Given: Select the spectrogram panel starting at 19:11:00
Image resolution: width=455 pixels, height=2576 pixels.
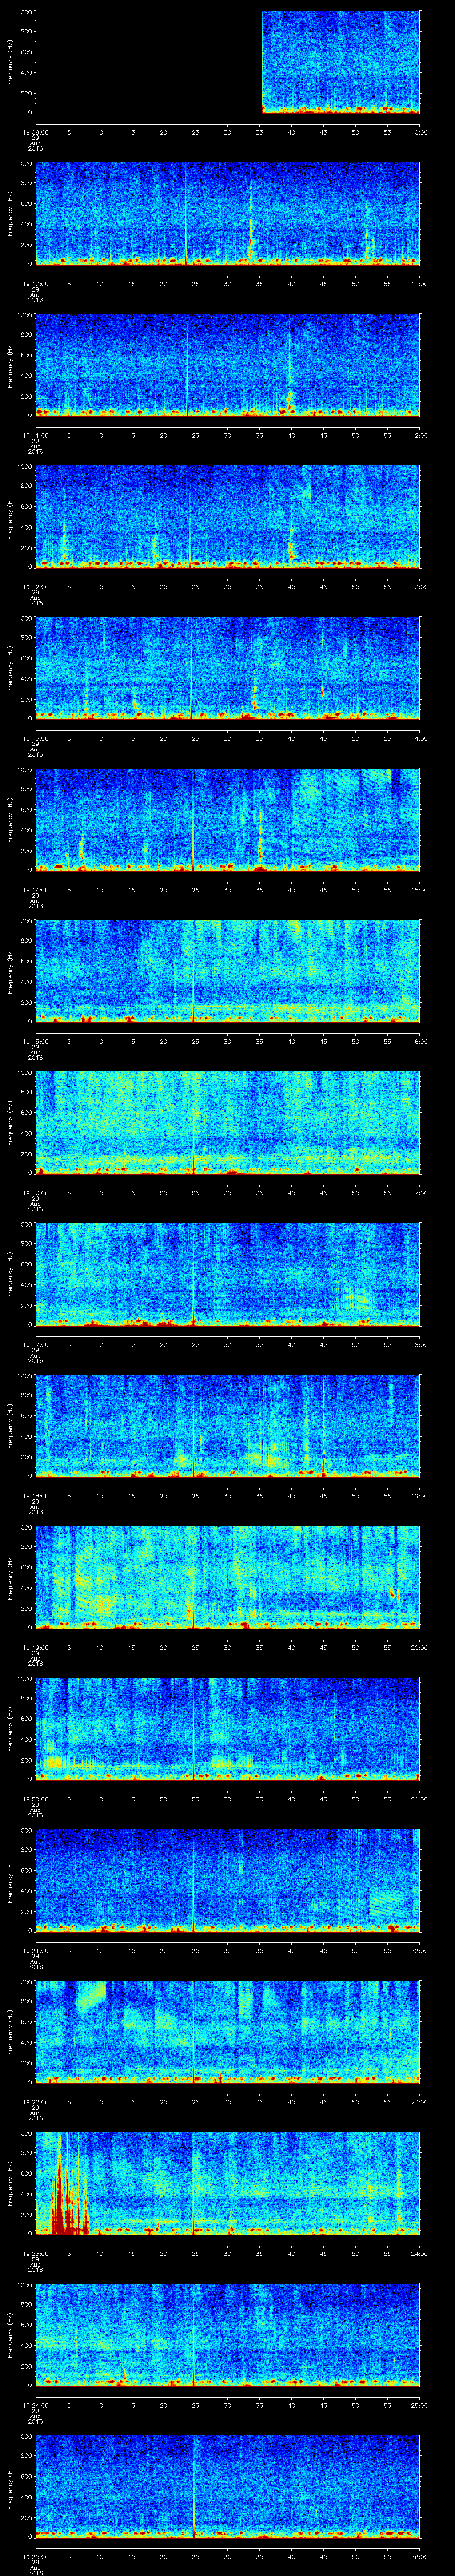Looking at the screenshot, I should click(x=227, y=365).
